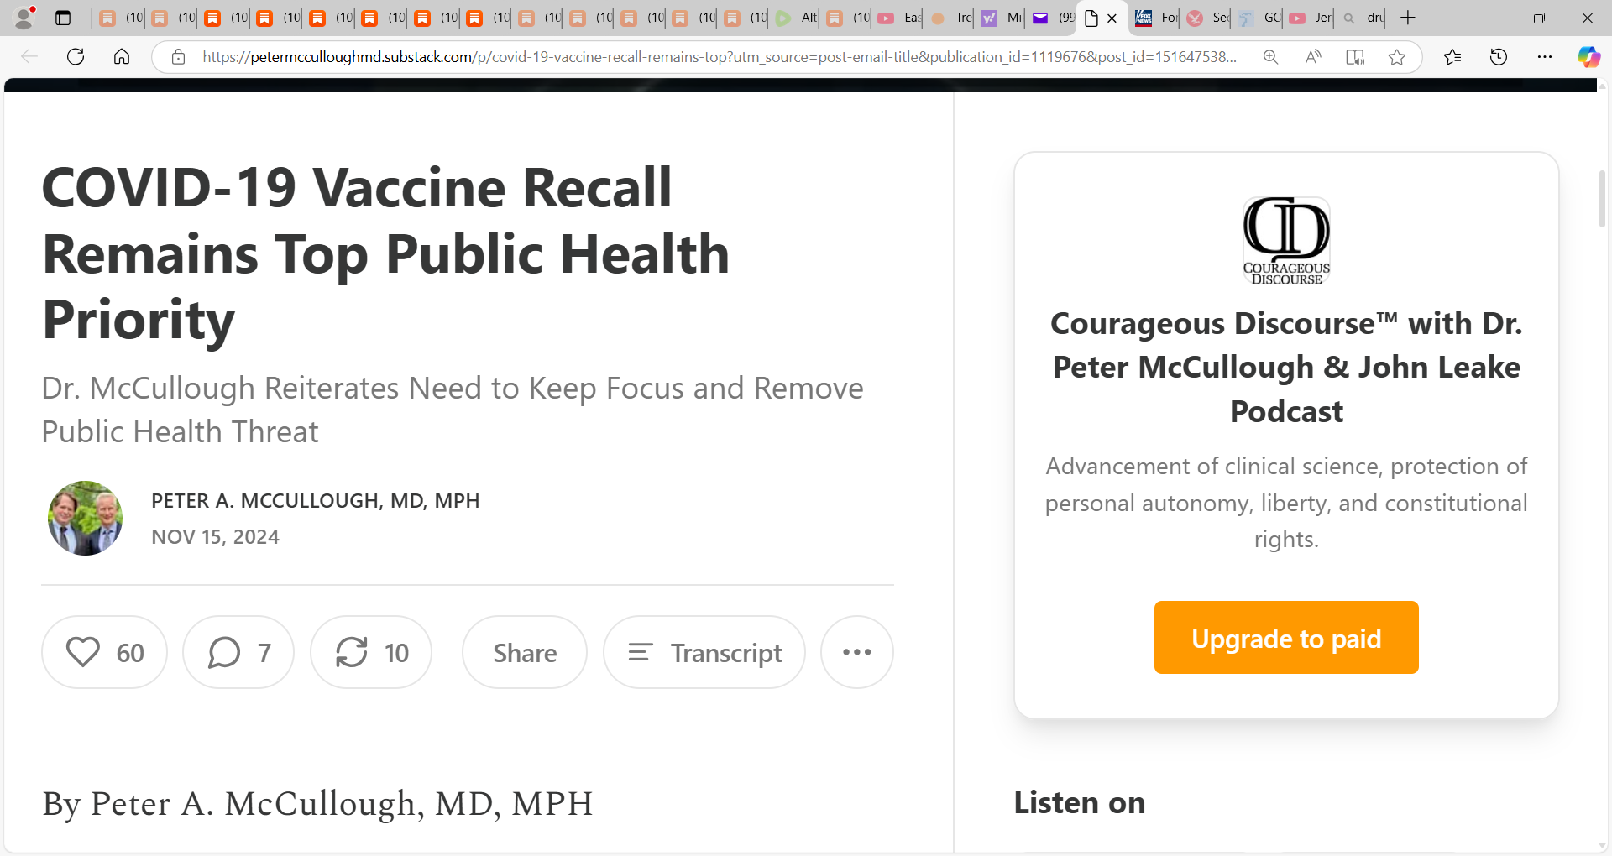1612x856 pixels.
Task: Open browser History clock icon
Action: (1499, 57)
